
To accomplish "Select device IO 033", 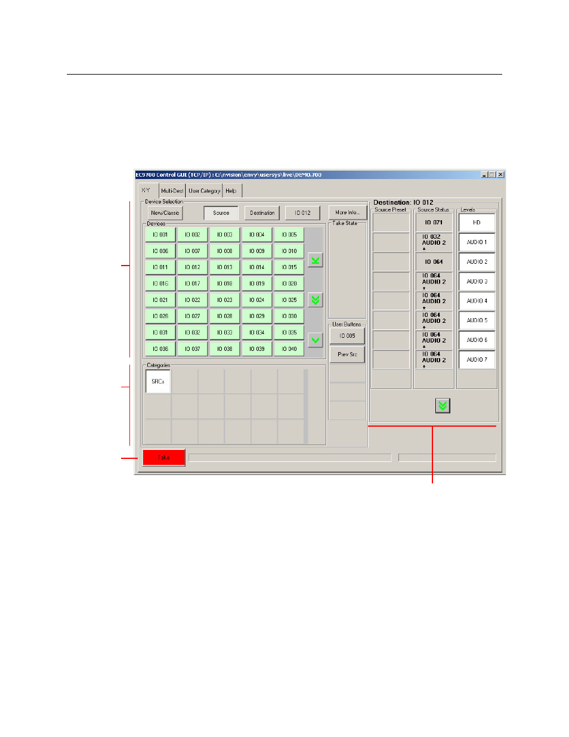I will point(224,333).
